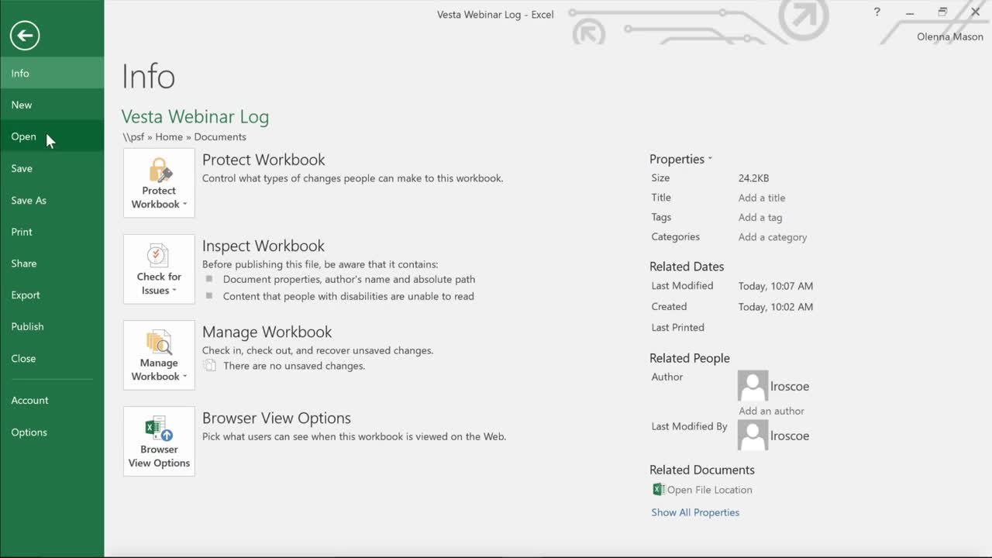Click the Help question mark icon

(877, 12)
